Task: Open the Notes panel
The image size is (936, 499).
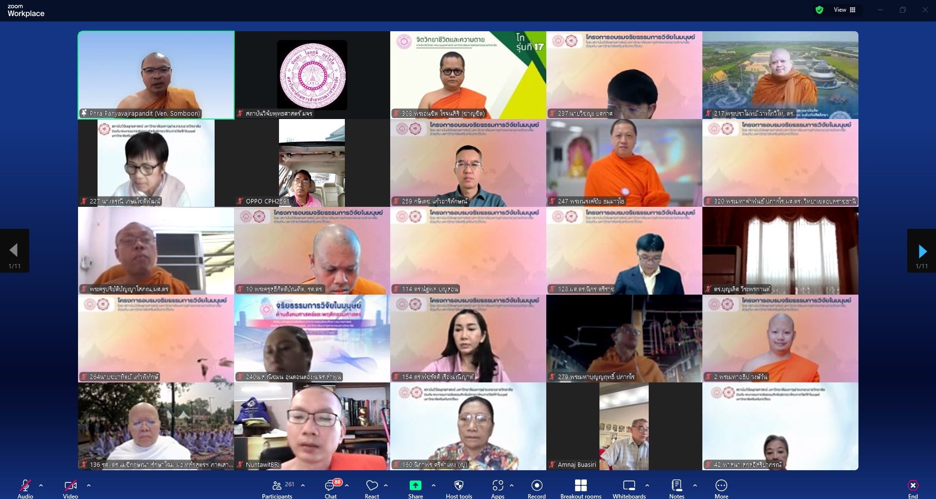Action: [x=677, y=488]
